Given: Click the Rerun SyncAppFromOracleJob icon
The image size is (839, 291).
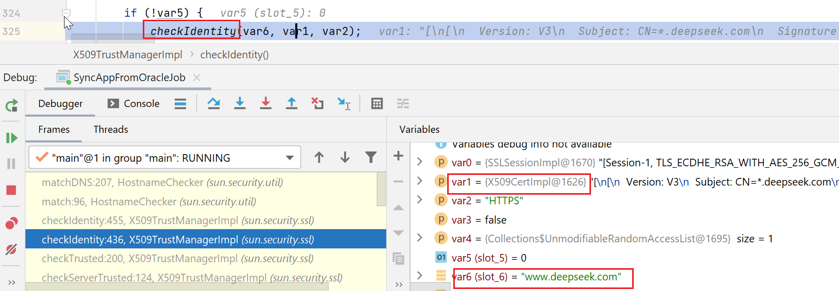Looking at the screenshot, I should point(11,105).
